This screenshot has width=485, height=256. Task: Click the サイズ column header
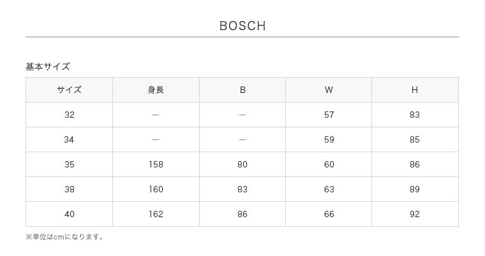(69, 90)
